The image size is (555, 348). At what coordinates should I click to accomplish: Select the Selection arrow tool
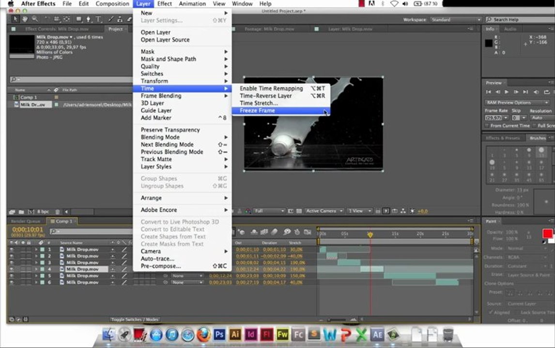(x=15, y=19)
